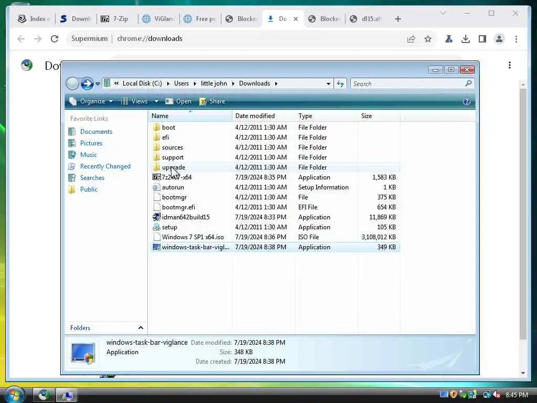Select the bootmgr file name

tap(174, 197)
